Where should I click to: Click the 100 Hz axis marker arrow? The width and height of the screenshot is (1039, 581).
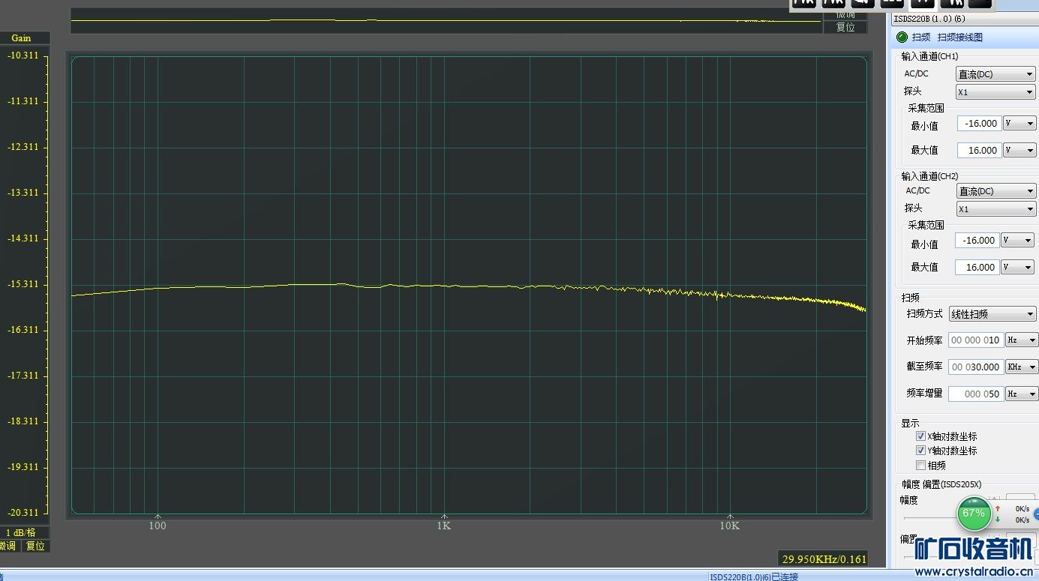coord(158,516)
